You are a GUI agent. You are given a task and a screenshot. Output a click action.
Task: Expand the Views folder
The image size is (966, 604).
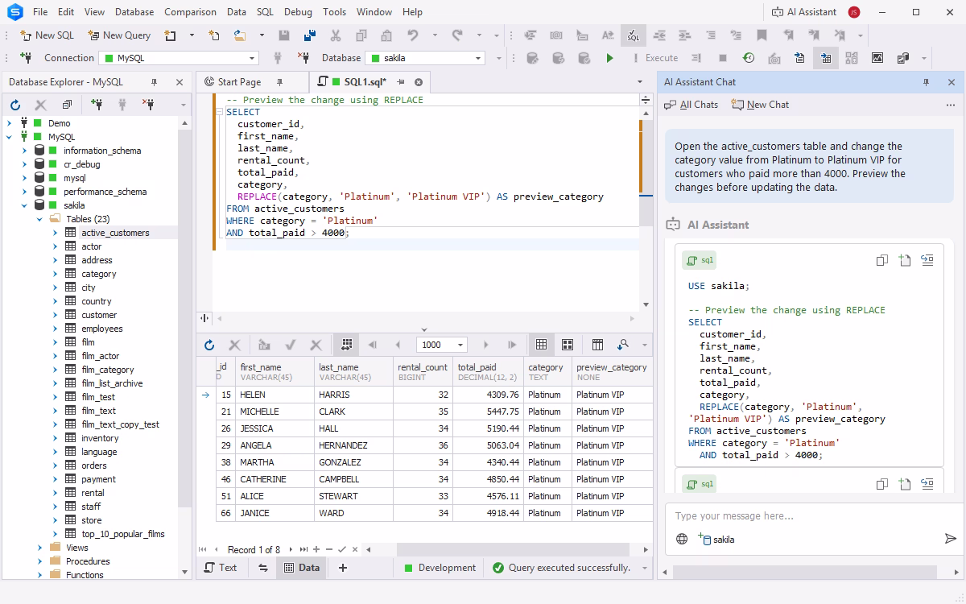(40, 548)
